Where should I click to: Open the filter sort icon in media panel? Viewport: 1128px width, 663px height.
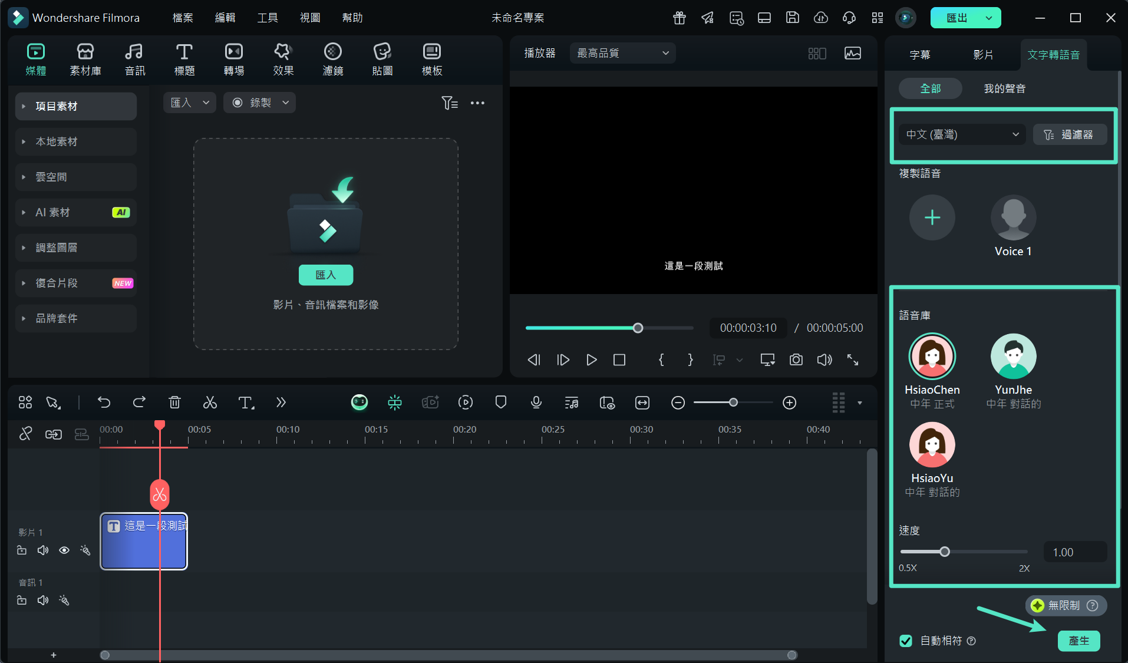(x=450, y=103)
